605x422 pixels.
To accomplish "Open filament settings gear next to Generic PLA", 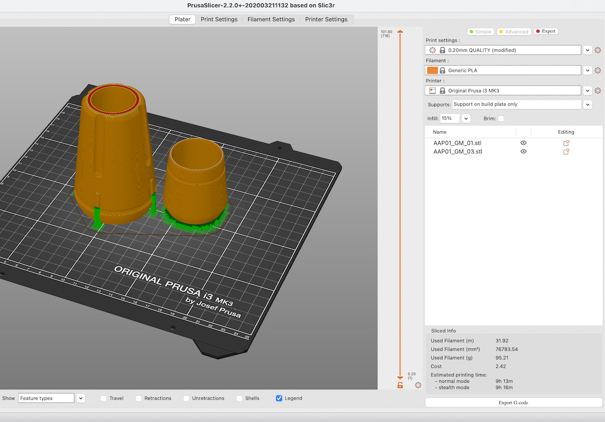I will click(x=597, y=70).
